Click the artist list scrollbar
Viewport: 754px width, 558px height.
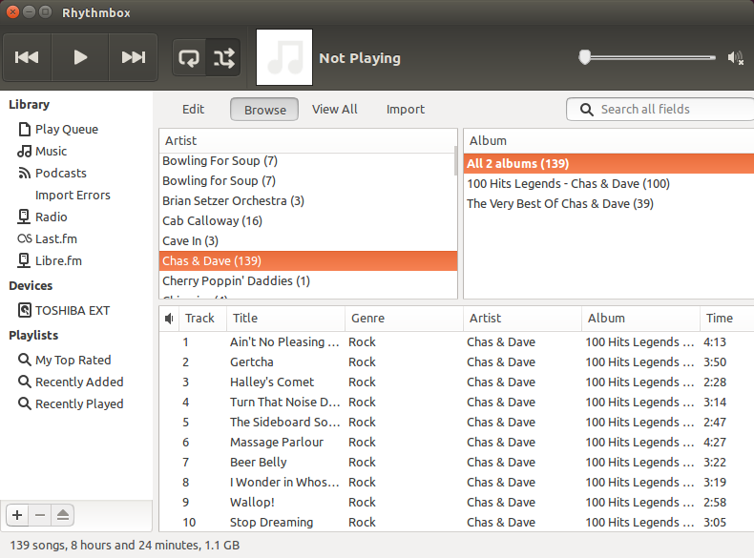pyautogui.click(x=455, y=161)
